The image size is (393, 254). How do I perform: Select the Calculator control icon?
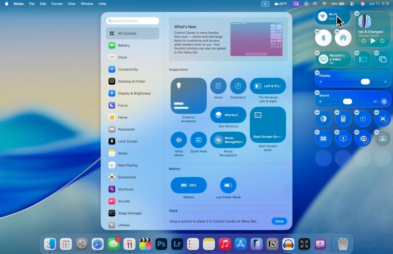pos(343,118)
